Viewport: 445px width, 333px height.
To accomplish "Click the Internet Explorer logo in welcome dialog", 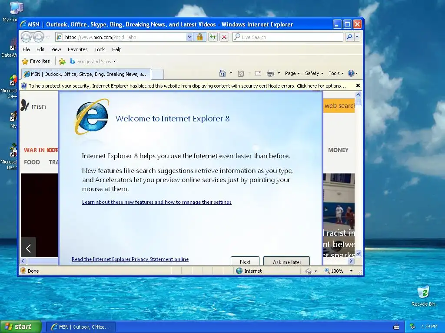I will (92, 117).
